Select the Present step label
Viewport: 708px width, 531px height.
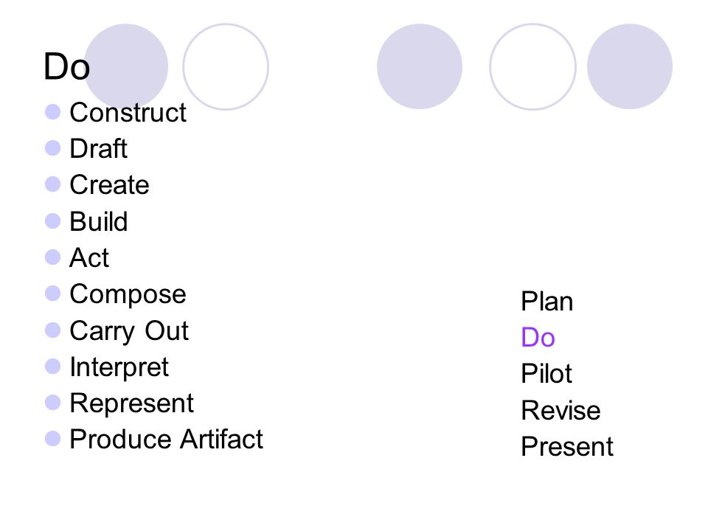(x=567, y=447)
